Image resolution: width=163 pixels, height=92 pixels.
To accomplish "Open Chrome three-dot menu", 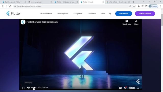I will tap(160, 6).
